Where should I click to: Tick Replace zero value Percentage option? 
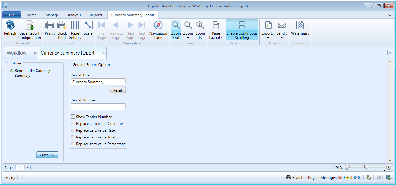click(x=73, y=144)
